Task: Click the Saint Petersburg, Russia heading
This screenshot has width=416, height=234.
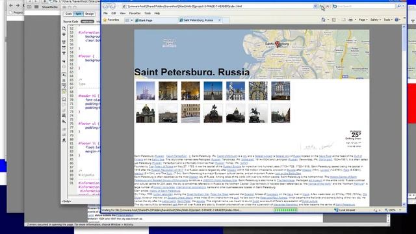Action: coord(192,72)
